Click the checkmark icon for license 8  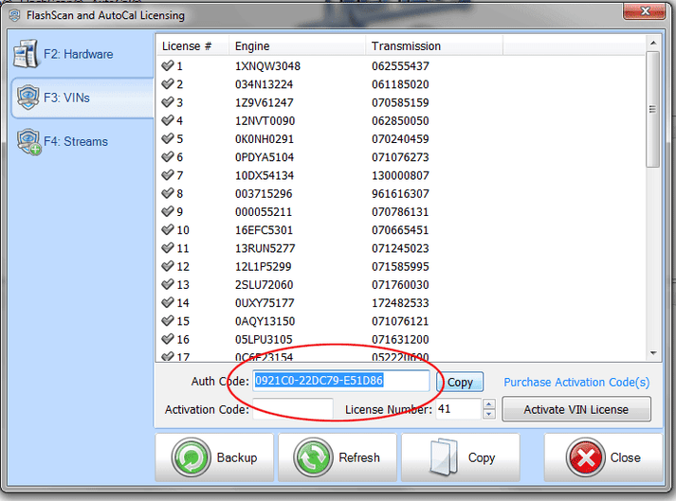168,193
